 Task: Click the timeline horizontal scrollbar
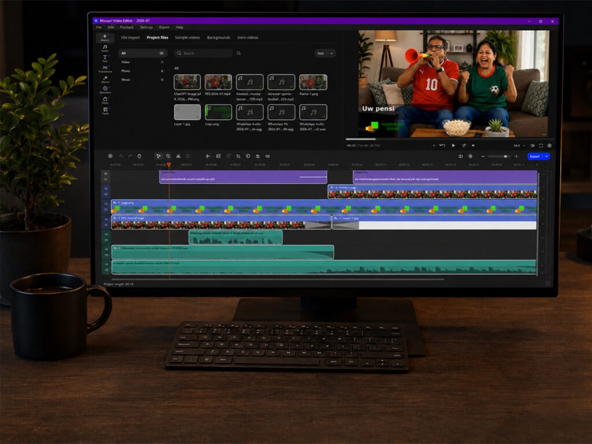point(278,279)
